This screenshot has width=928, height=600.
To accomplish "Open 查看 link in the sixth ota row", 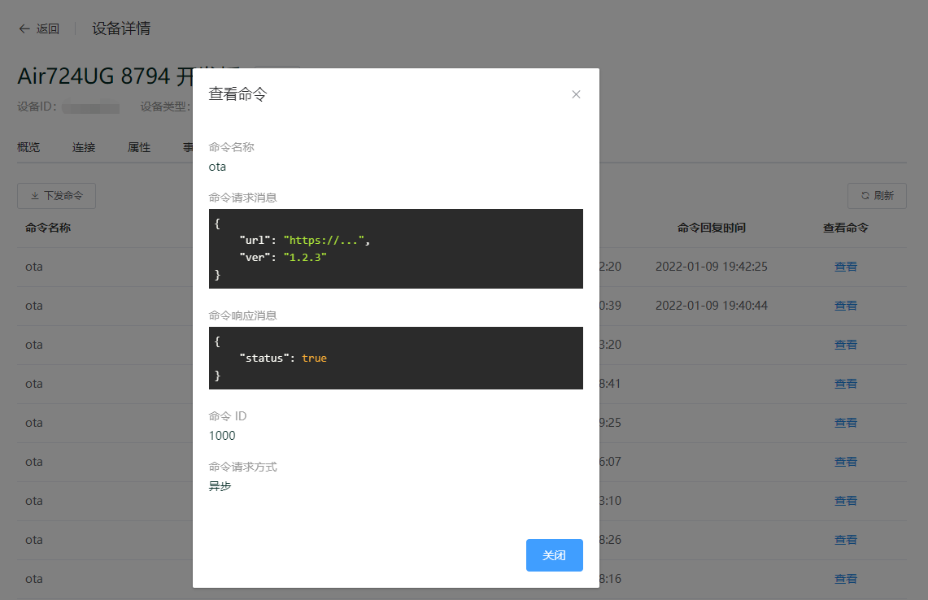I will (845, 462).
